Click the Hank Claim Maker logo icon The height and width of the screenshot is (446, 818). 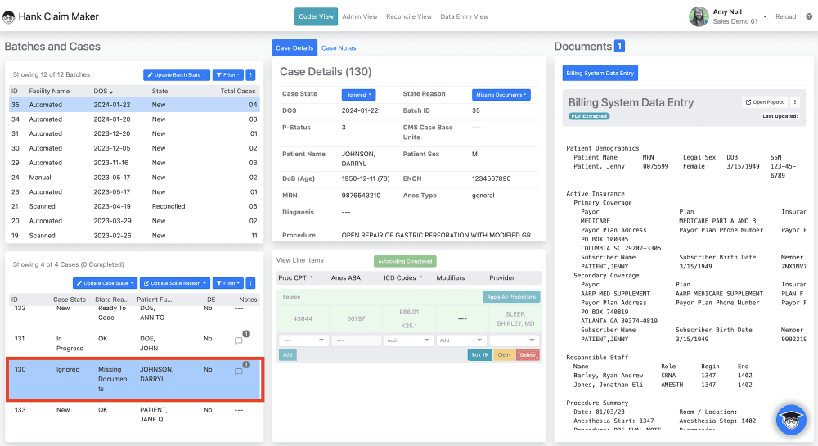pyautogui.click(x=8, y=17)
